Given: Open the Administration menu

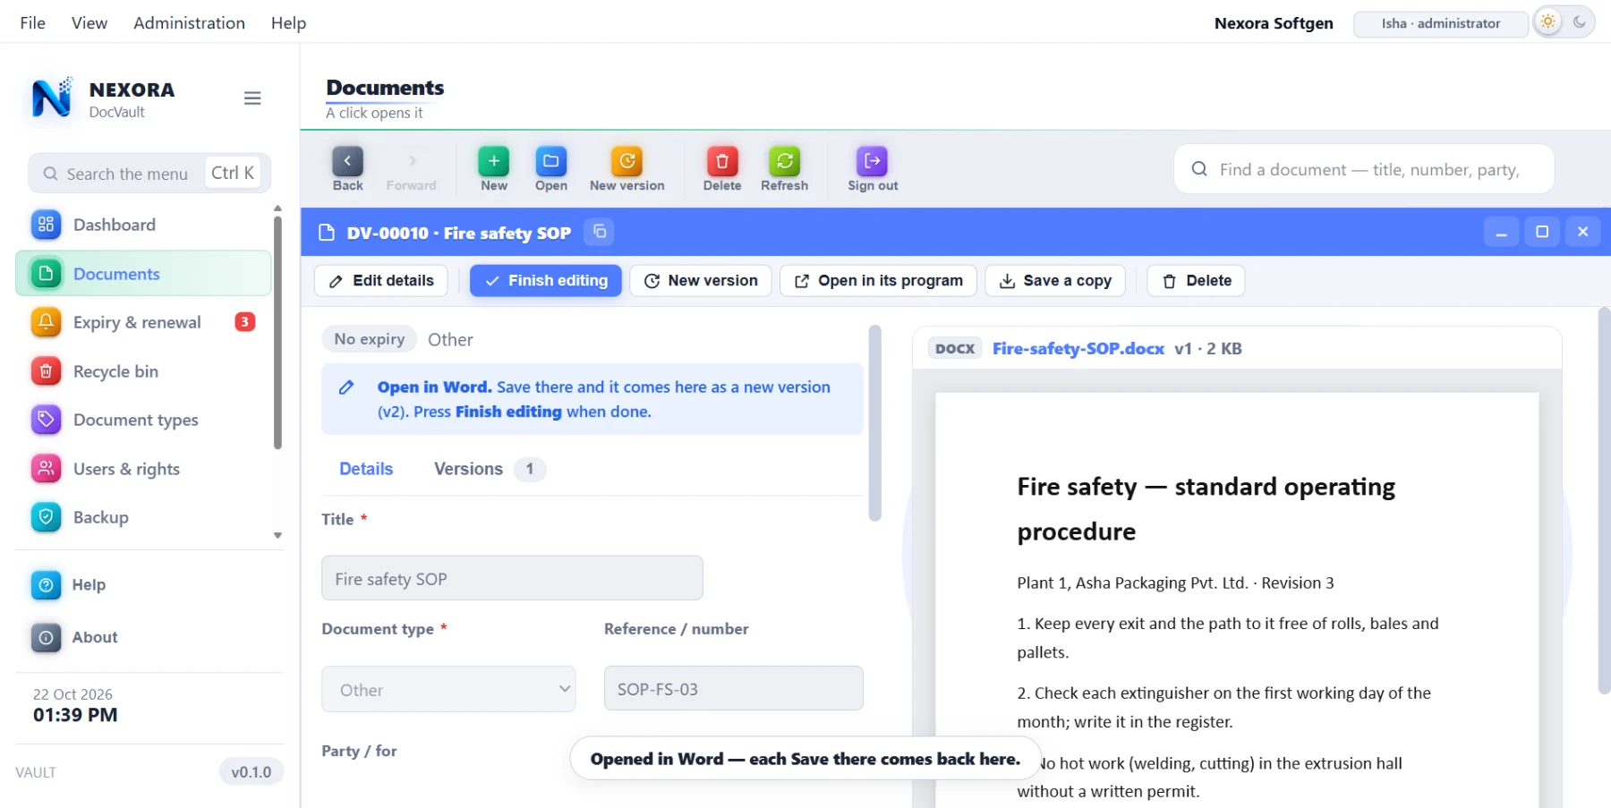Looking at the screenshot, I should 189,23.
